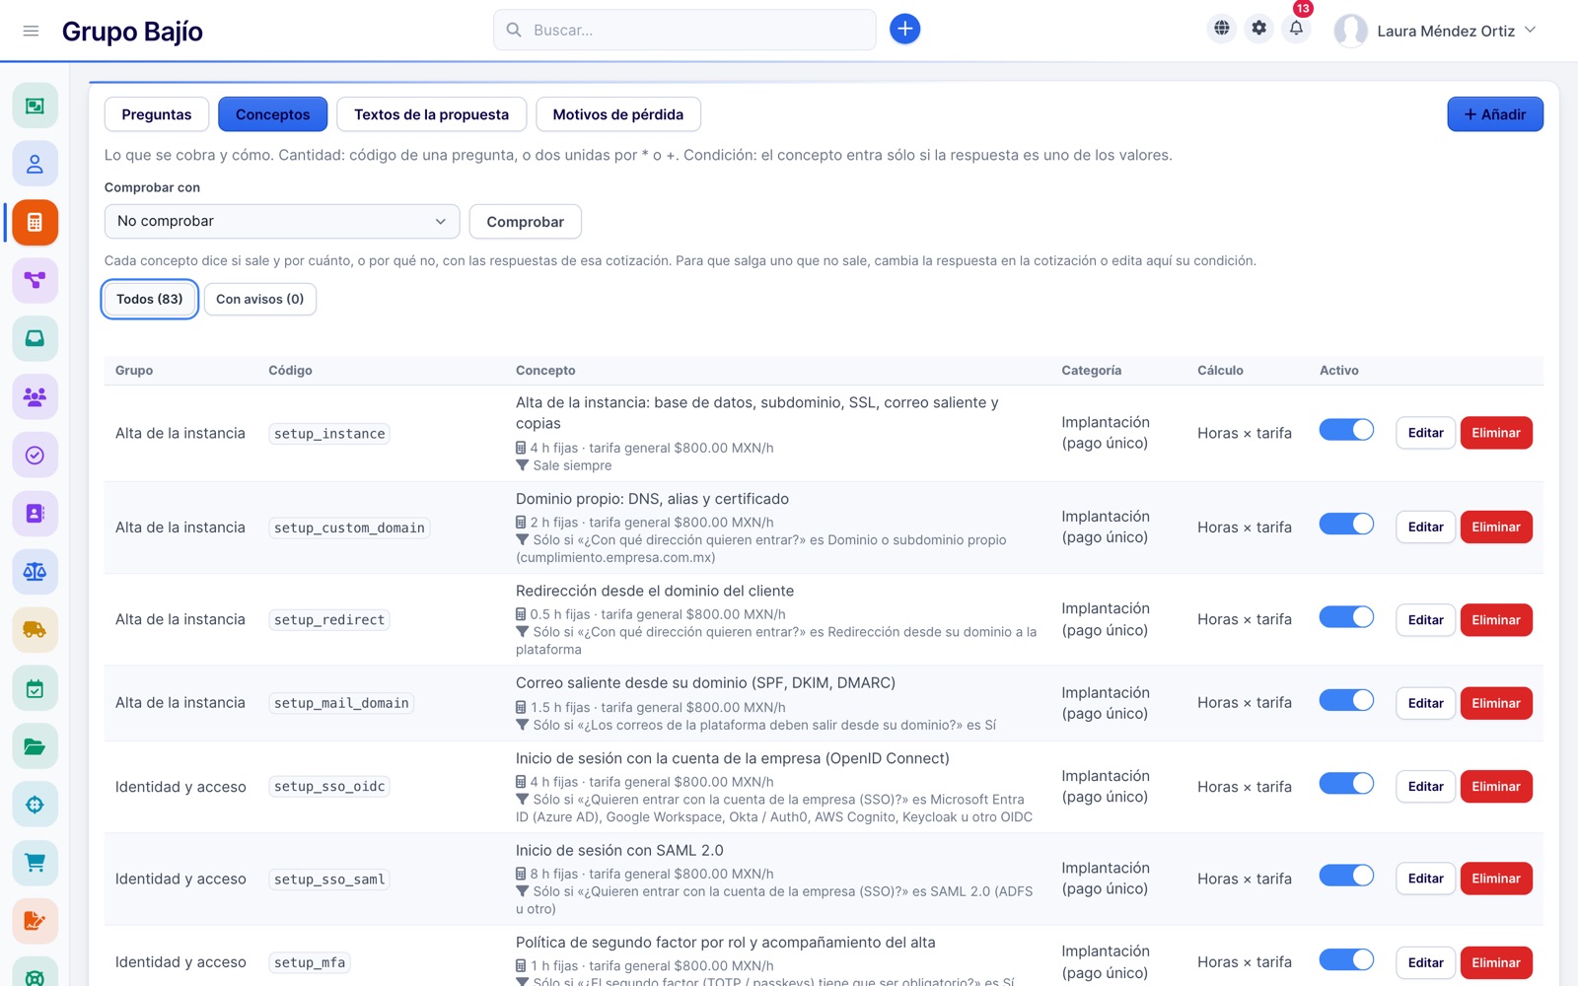
Task: Select the Conceptos tab
Action: point(272,114)
